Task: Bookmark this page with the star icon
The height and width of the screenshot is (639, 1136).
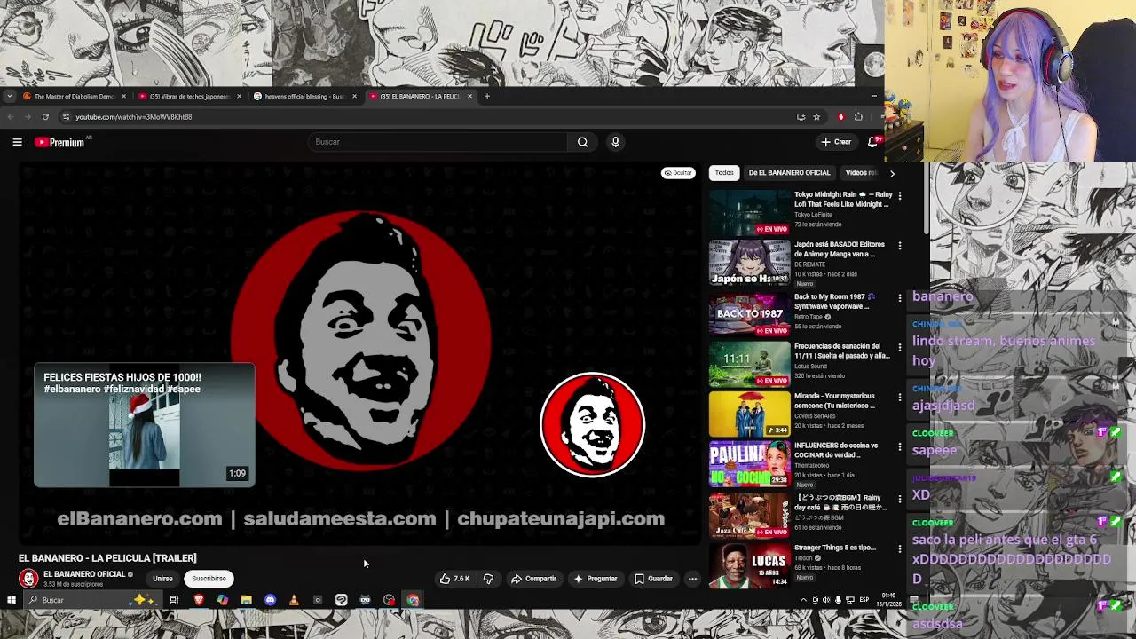Action: 816,117
